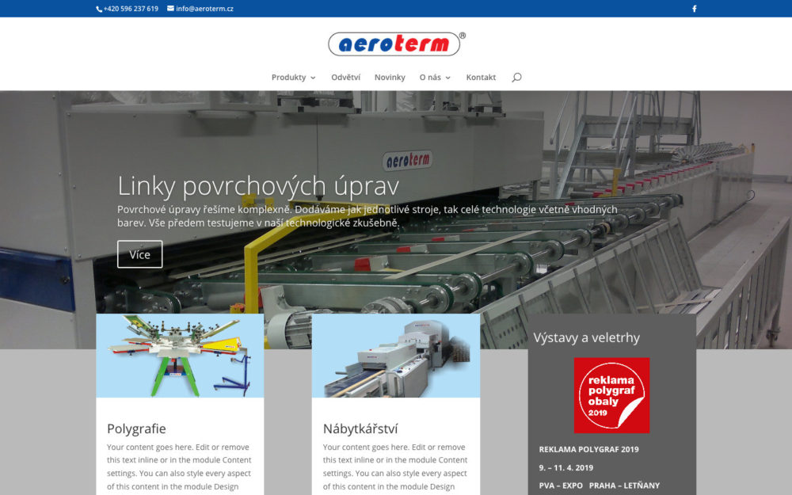Click the envelope email icon
The image size is (792, 495).
point(170,9)
